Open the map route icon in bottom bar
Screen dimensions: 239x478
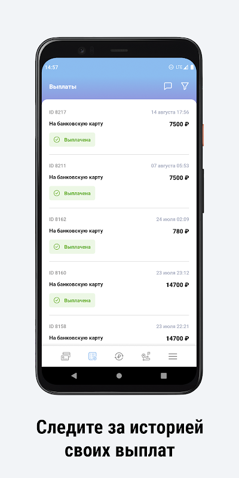(146, 356)
